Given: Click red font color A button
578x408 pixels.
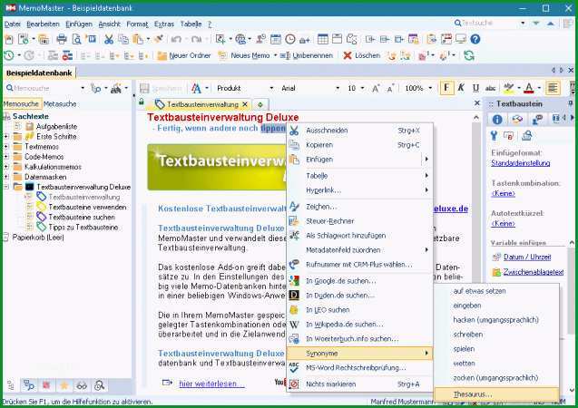Looking at the screenshot, I should coord(529,88).
